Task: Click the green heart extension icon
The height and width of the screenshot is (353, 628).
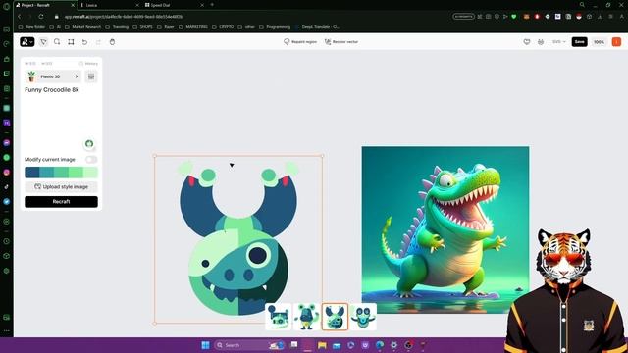Action: [x=514, y=17]
